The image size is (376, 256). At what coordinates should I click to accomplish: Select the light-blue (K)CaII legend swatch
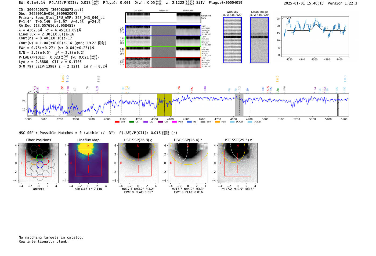point(232,122)
